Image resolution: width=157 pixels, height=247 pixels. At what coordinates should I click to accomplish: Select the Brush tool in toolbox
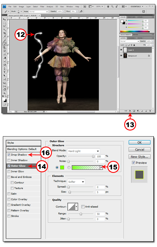pos(5,44)
